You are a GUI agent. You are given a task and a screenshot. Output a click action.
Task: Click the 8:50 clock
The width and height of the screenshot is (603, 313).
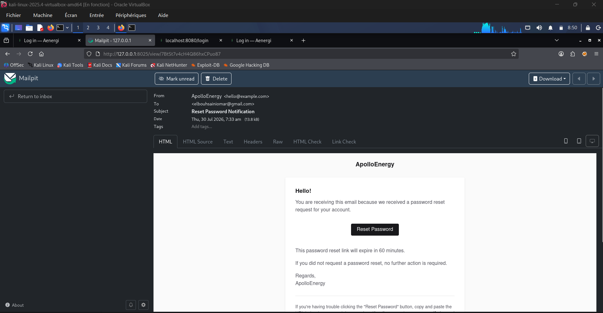(x=572, y=28)
